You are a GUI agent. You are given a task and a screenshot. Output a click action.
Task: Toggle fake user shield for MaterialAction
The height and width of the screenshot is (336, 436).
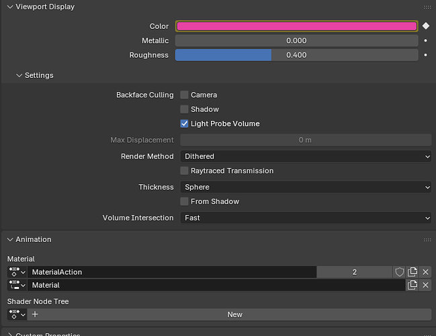click(400, 272)
